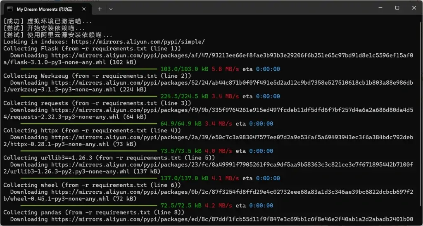Click the 虚拟环境已激活 success message line

coord(48,21)
